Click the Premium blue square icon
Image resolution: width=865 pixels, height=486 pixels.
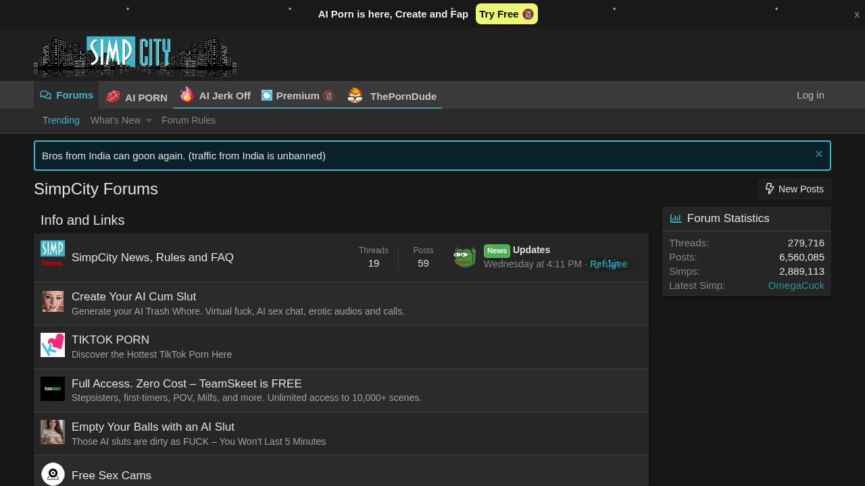click(x=267, y=95)
